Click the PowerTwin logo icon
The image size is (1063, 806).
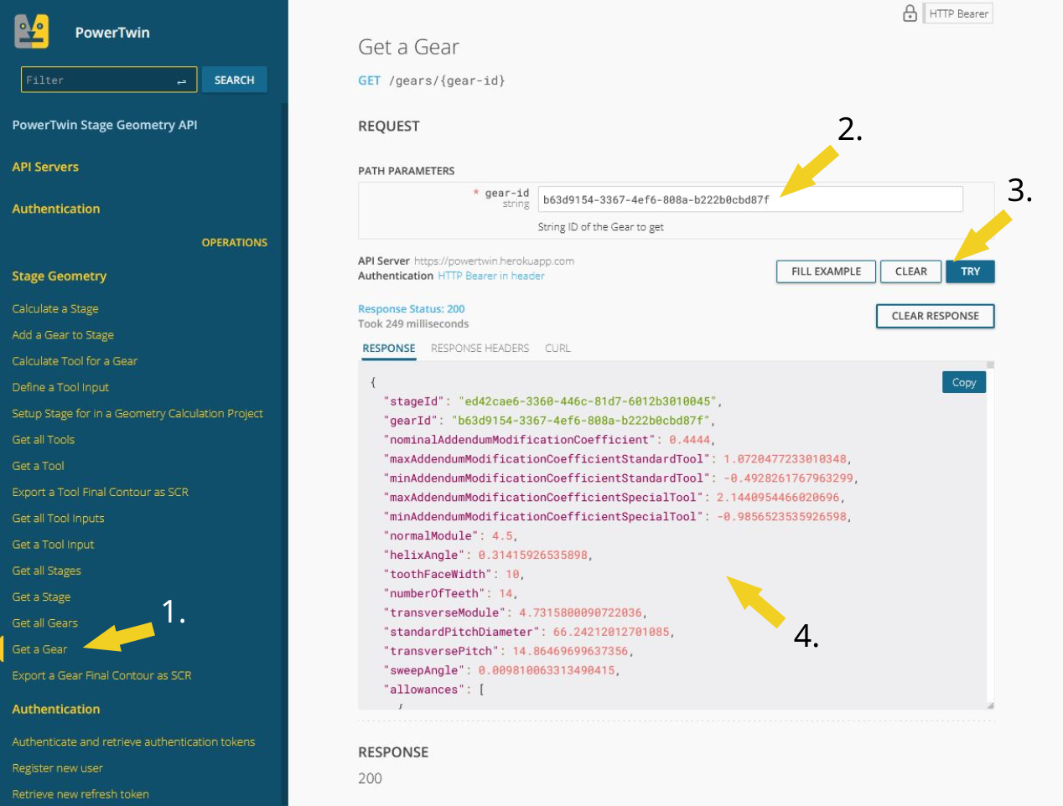tap(32, 32)
